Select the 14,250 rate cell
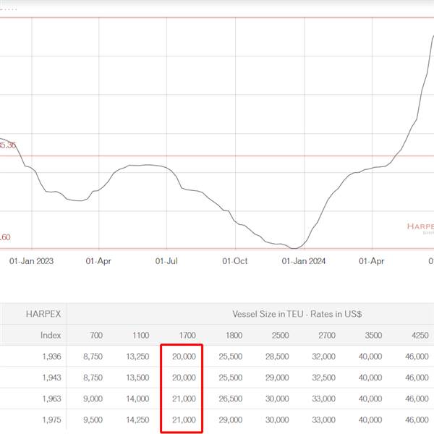 [x=137, y=420]
